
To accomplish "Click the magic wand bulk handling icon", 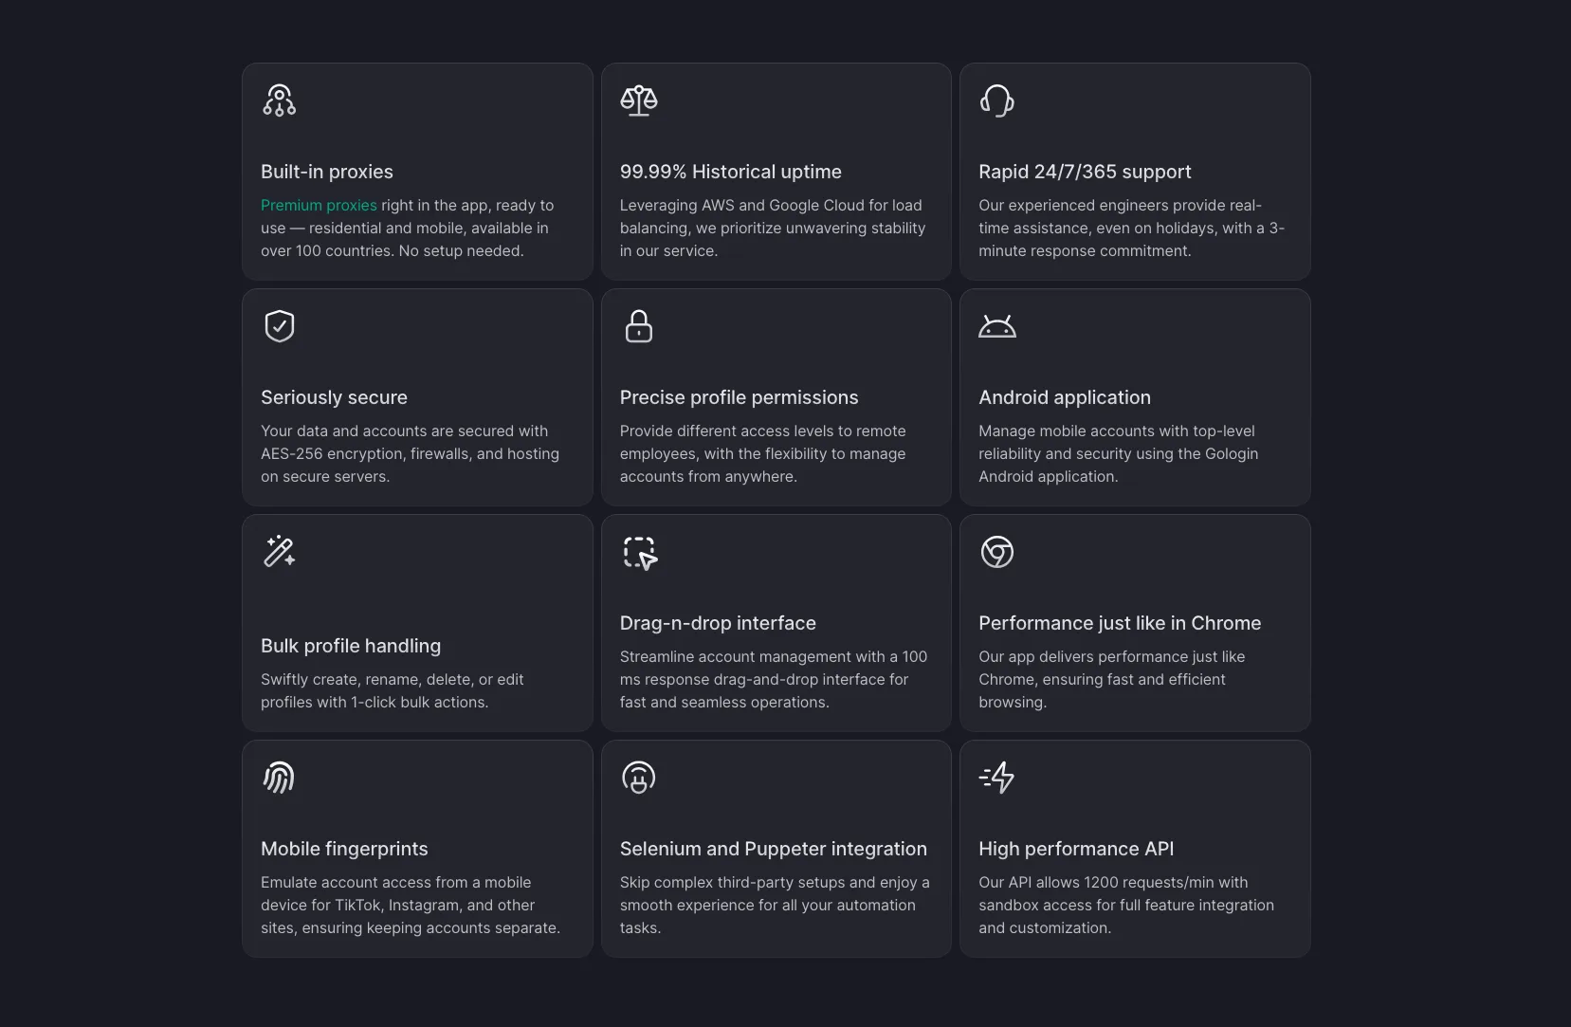I will [279, 552].
